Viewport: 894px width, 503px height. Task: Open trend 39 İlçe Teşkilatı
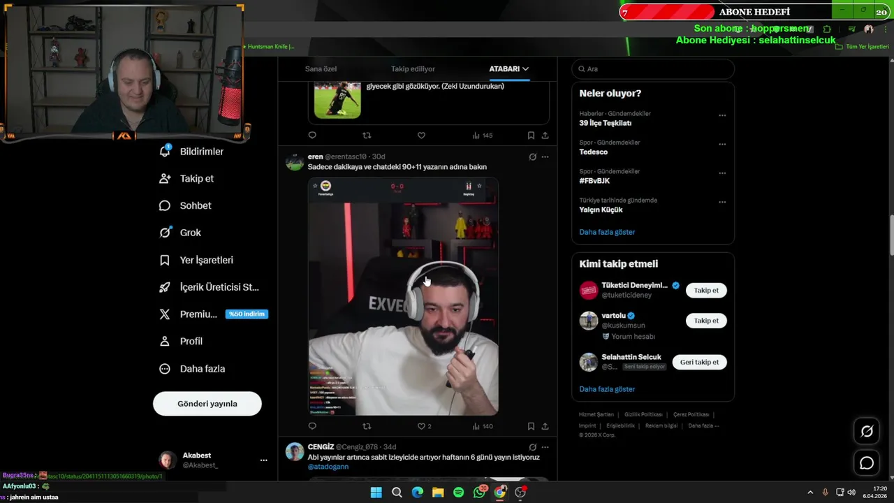[605, 123]
